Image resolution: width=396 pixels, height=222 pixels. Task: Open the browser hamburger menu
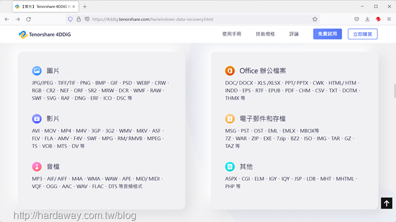coord(389,19)
